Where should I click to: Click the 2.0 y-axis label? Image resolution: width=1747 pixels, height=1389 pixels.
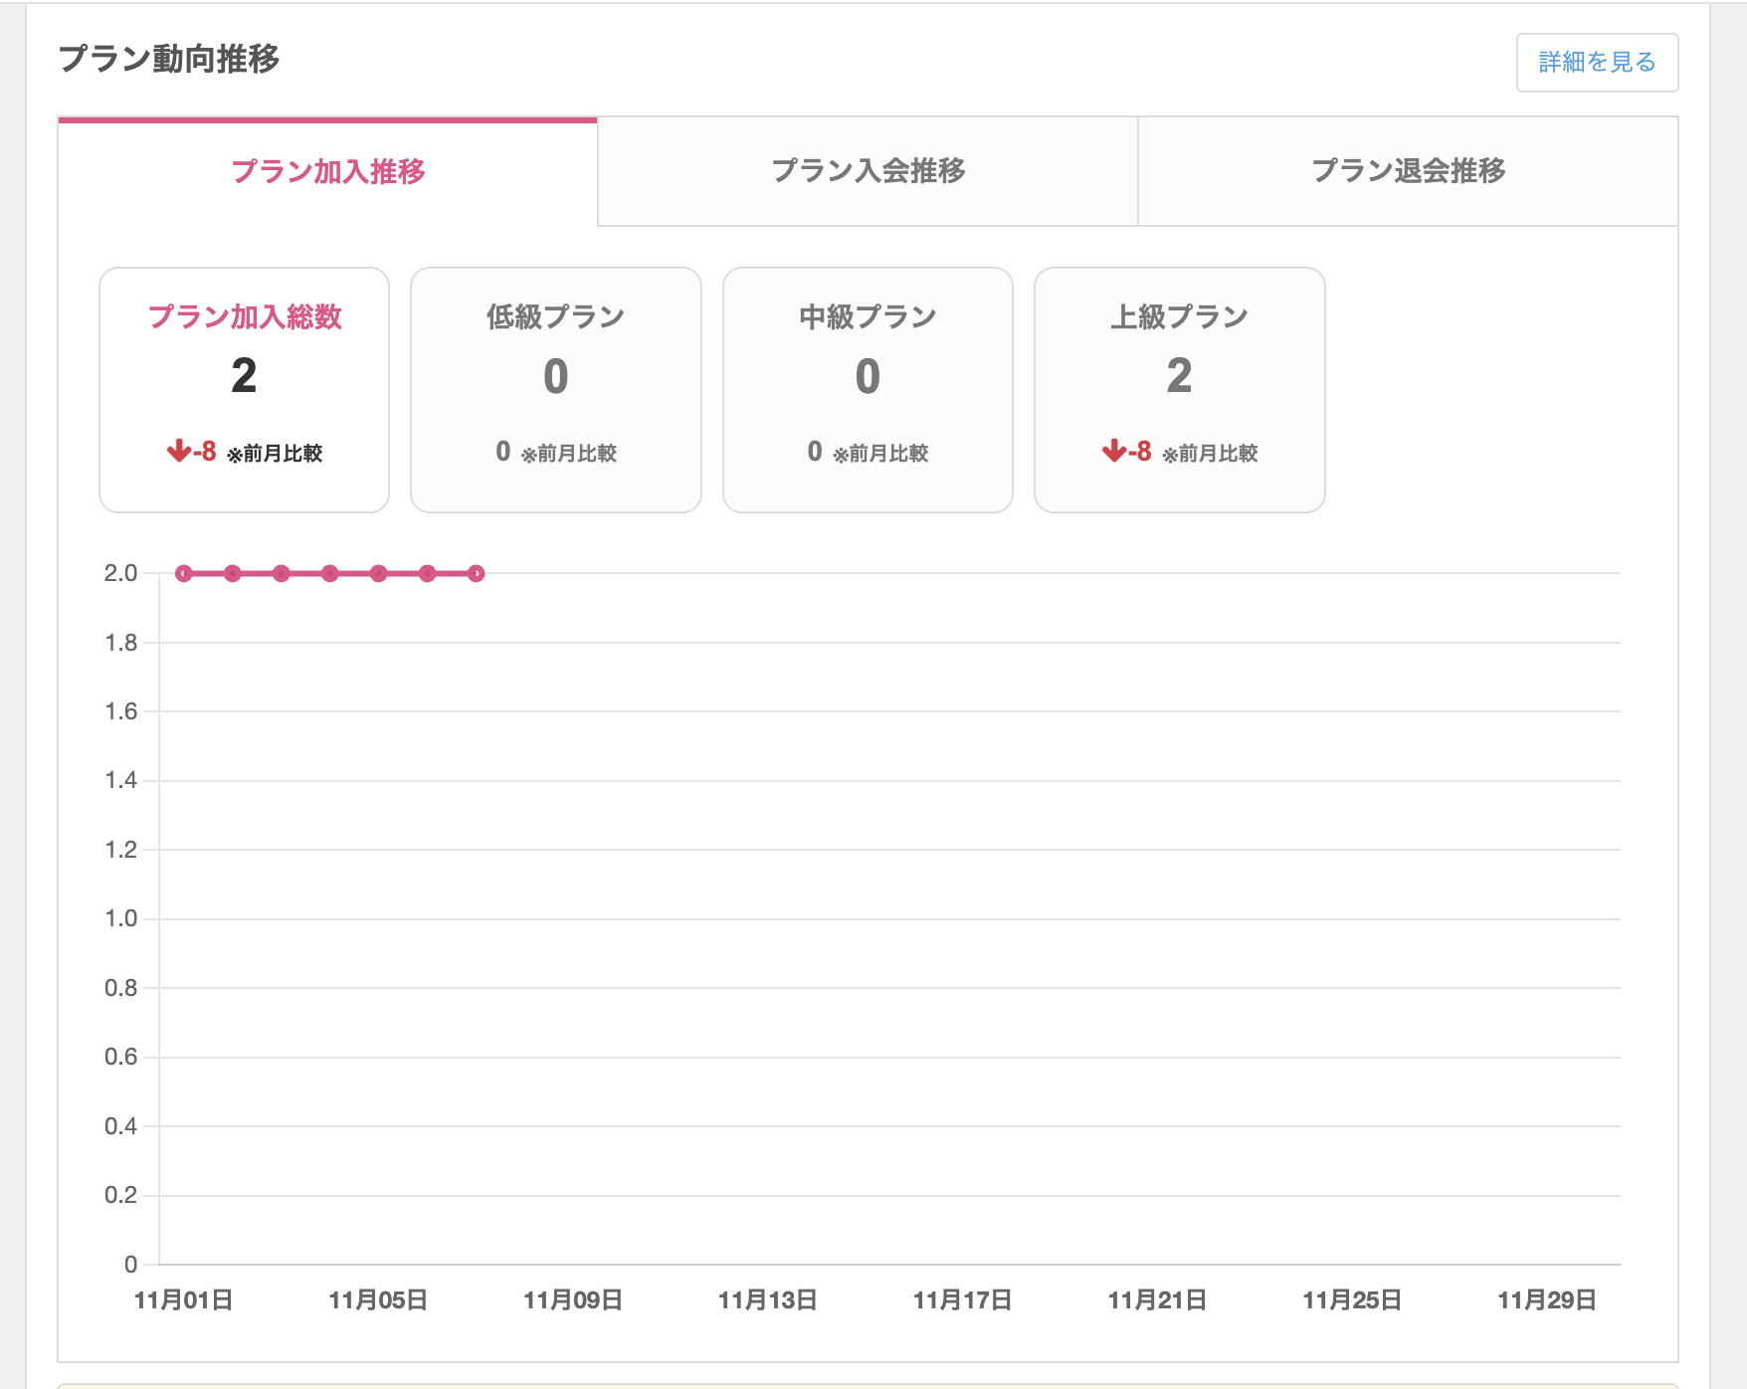pyautogui.click(x=120, y=573)
